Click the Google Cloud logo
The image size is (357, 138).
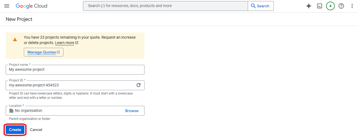click(31, 6)
